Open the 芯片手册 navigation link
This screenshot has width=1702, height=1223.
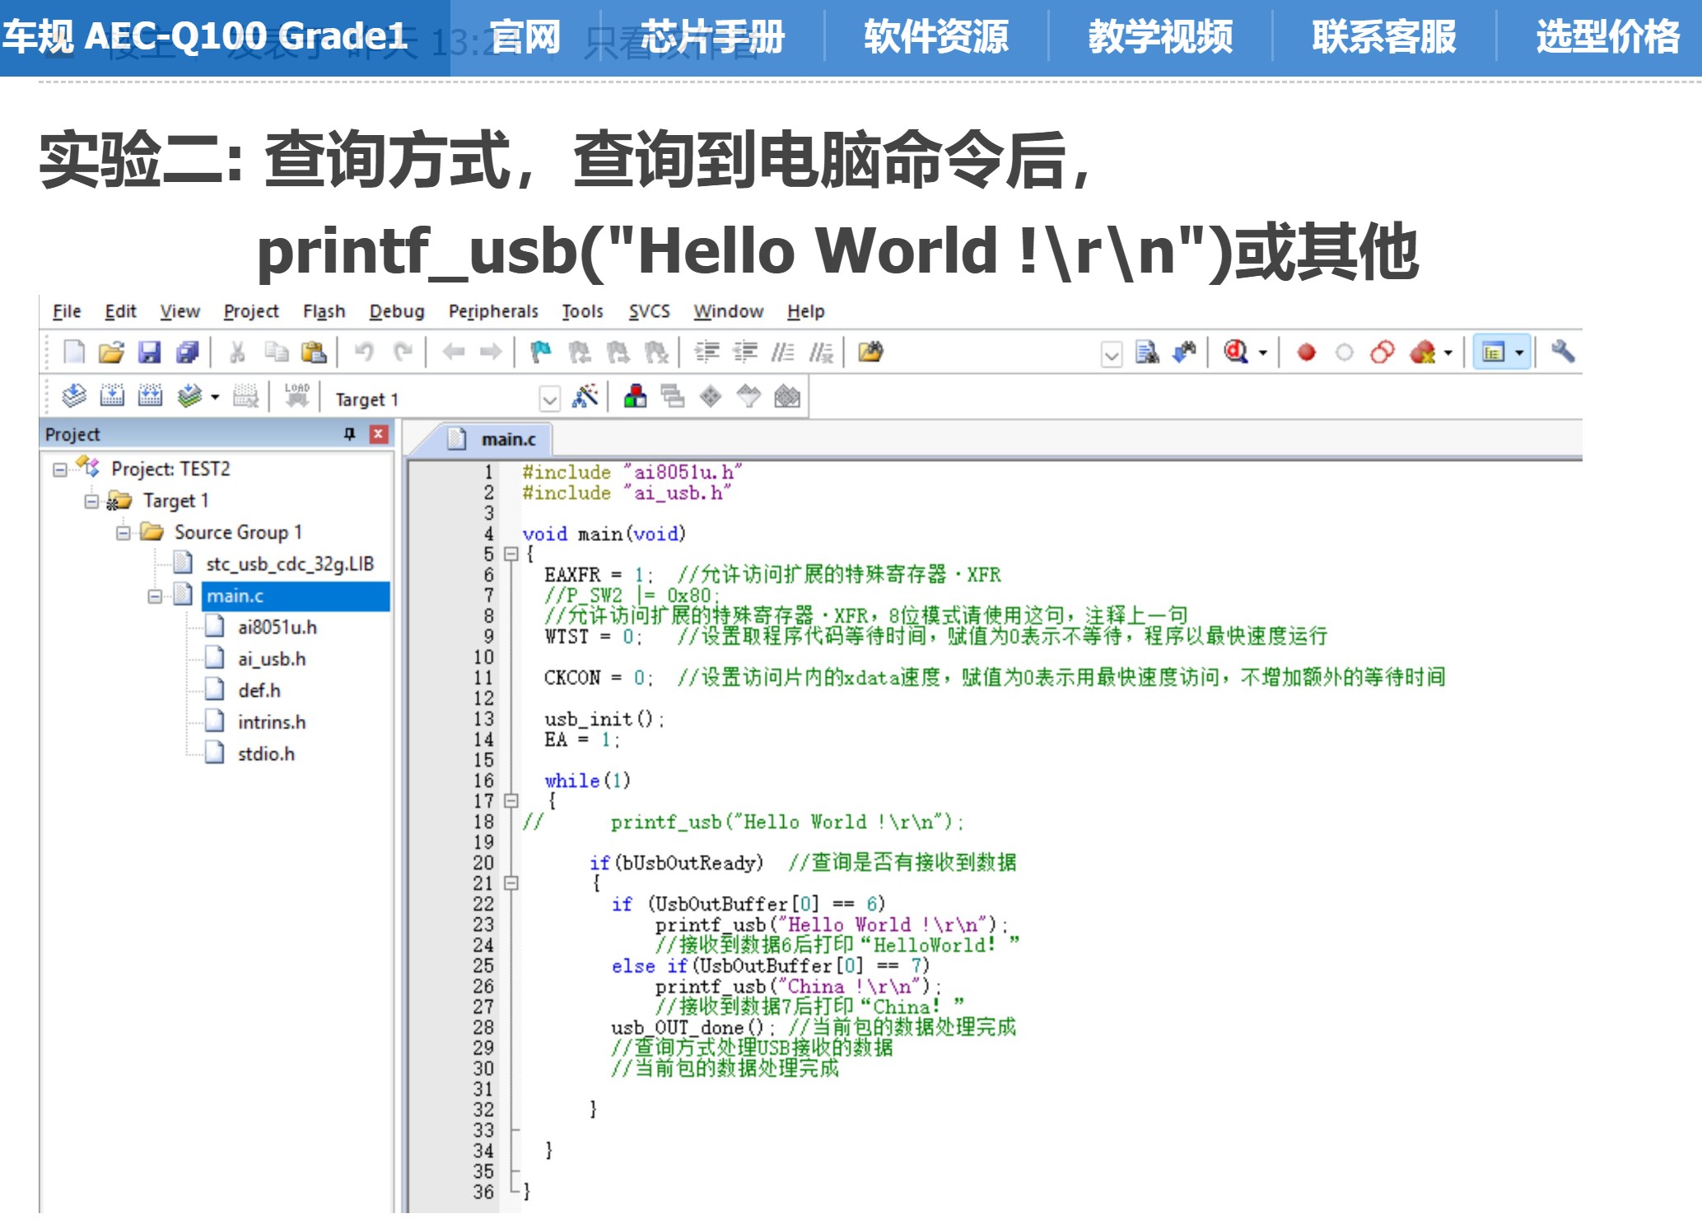(712, 37)
